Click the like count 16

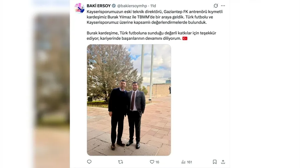[157, 162]
